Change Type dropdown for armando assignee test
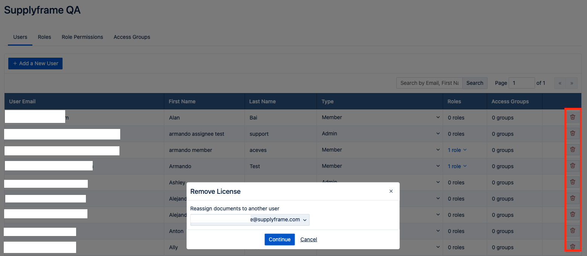 pyautogui.click(x=380, y=134)
